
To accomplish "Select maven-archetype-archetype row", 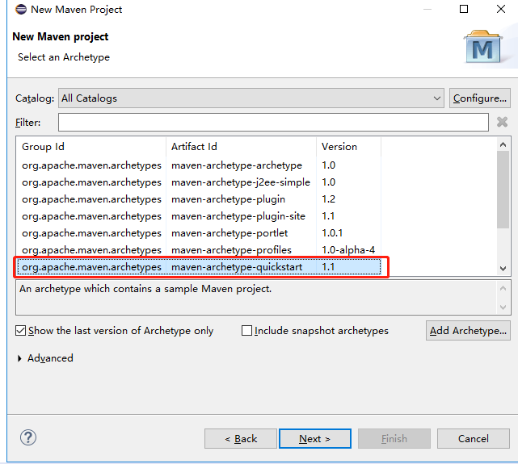I will 199,165.
